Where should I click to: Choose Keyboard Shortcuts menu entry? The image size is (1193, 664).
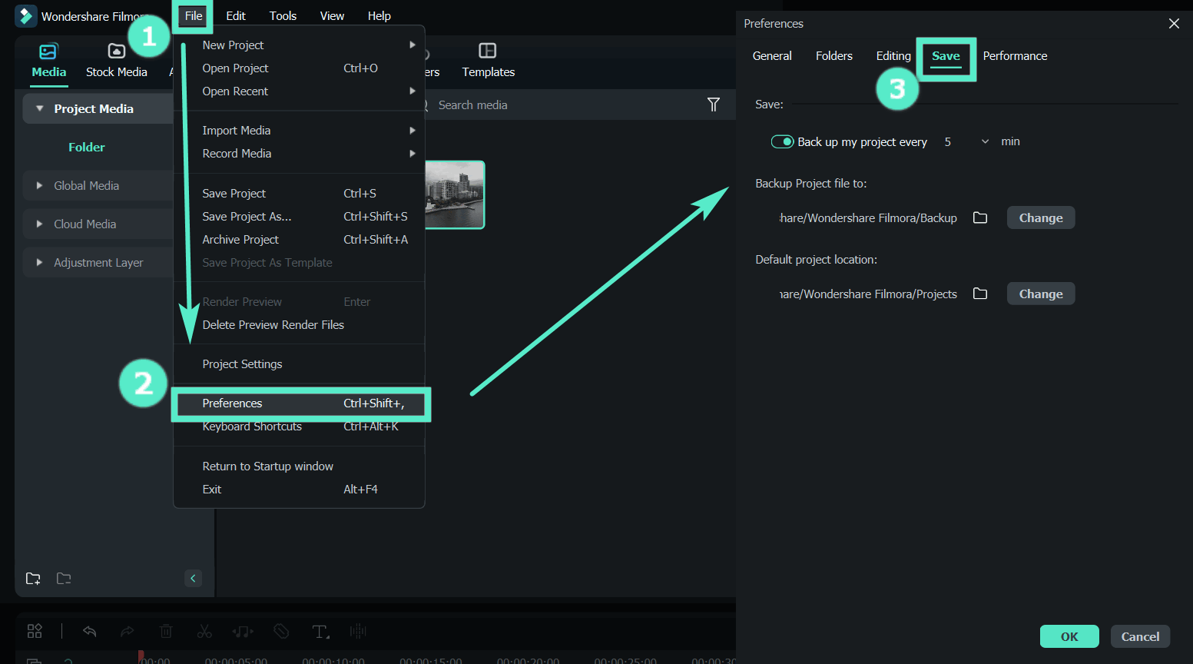pyautogui.click(x=300, y=427)
